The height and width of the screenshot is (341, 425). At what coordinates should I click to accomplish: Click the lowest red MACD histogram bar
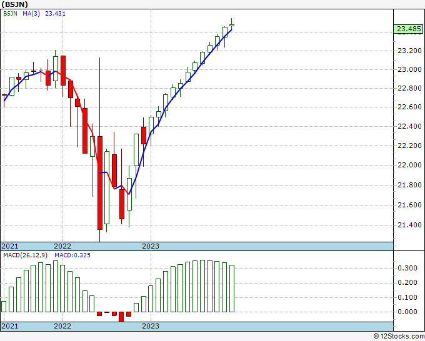(121, 317)
